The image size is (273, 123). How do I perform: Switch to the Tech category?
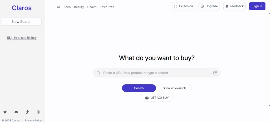tap(67, 7)
